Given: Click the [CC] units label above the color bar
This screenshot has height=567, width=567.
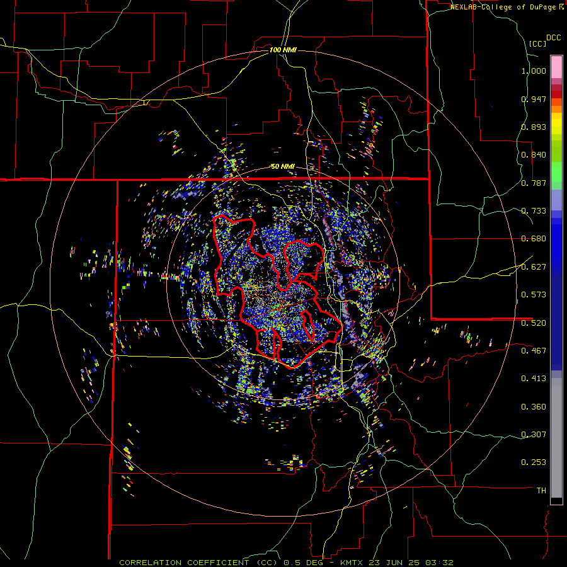Looking at the screenshot, I should point(538,43).
